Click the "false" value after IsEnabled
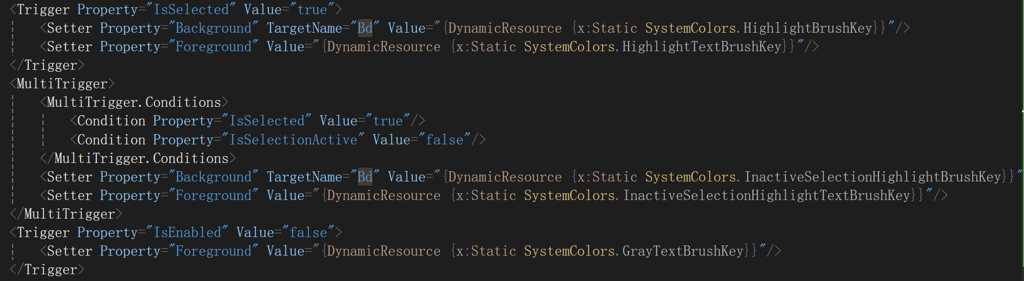Screen dimensions: 1024x281 pyautogui.click(x=308, y=233)
